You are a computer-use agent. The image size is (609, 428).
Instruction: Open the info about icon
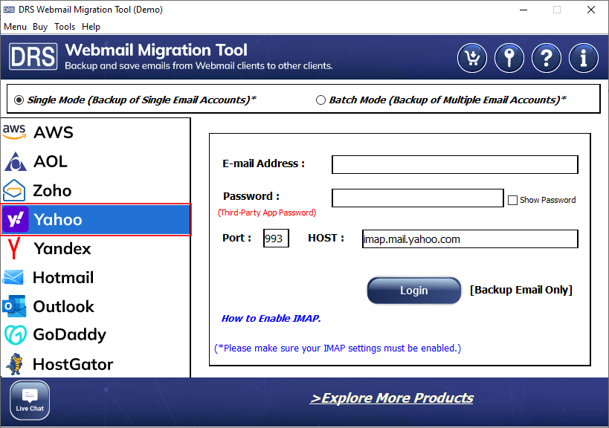pos(584,57)
